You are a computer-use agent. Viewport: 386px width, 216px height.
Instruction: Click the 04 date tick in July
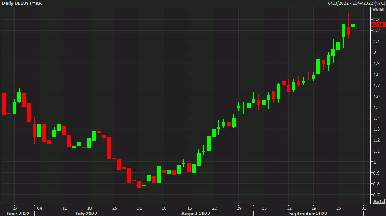pyautogui.click(x=39, y=208)
